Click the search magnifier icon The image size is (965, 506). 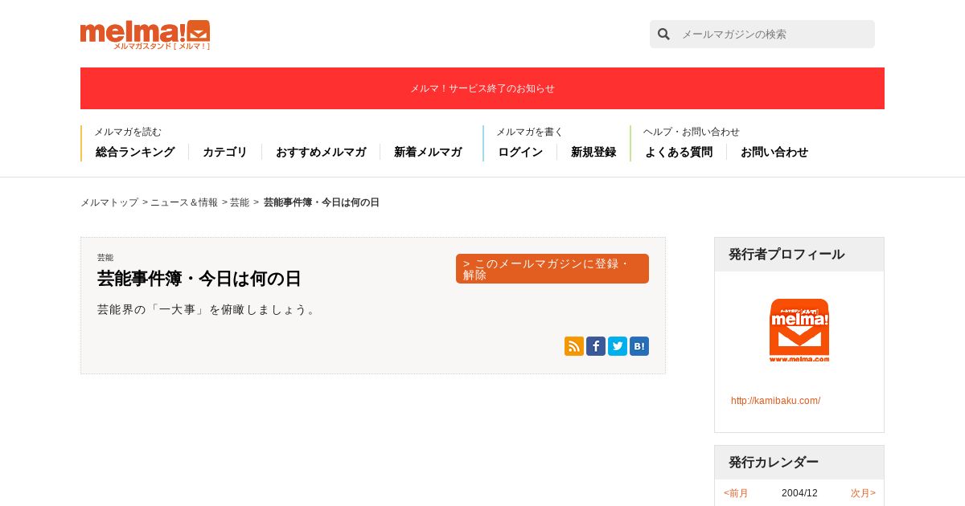(x=663, y=34)
